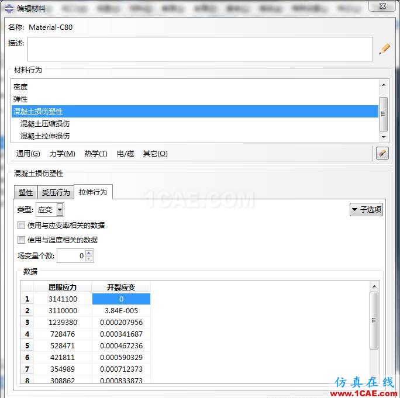Select cracking strain cell 0.000341687
The width and height of the screenshot is (400, 398).
[x=121, y=334]
